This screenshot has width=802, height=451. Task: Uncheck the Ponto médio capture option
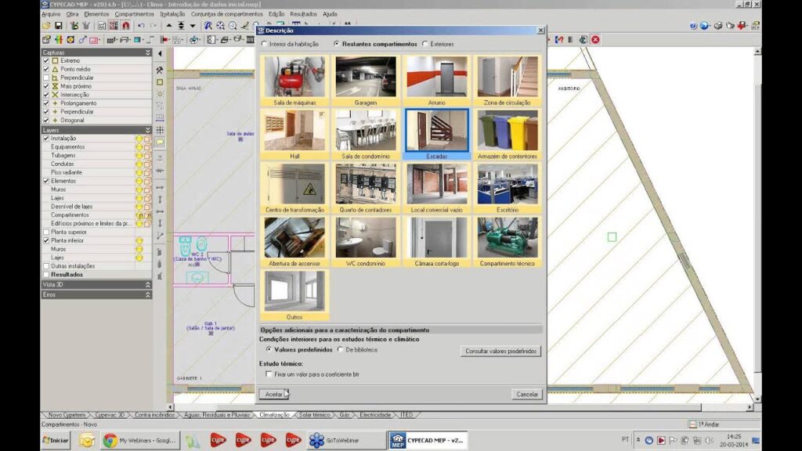point(45,69)
